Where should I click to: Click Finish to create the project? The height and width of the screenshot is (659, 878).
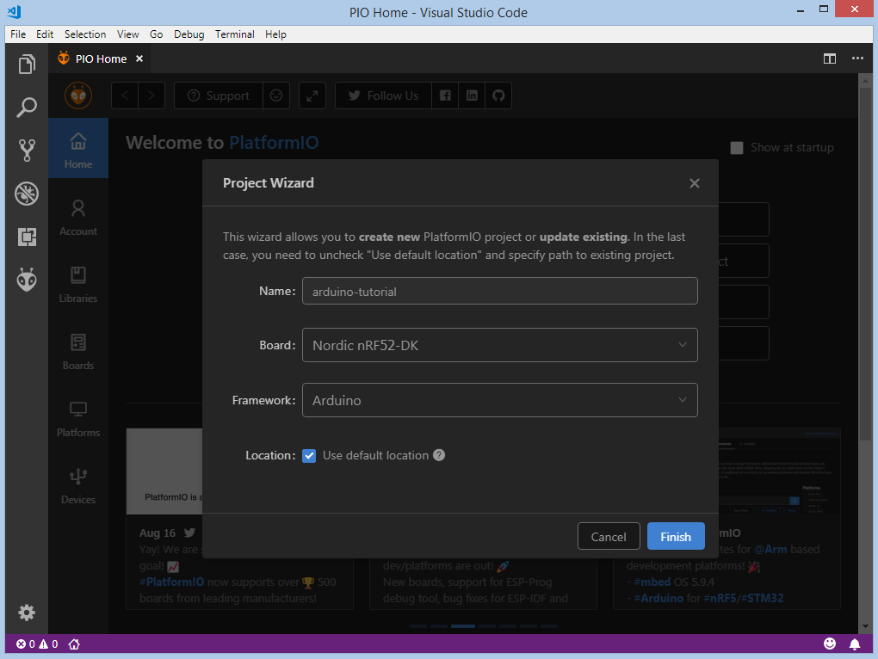(676, 537)
